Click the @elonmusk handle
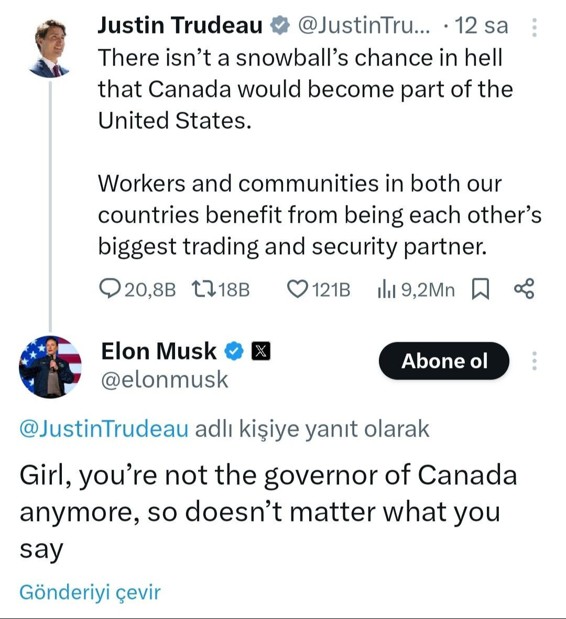 pyautogui.click(x=164, y=379)
